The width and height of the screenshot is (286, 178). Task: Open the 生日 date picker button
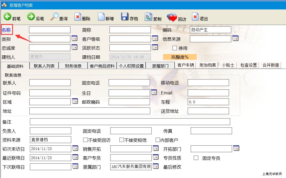coord(154,92)
